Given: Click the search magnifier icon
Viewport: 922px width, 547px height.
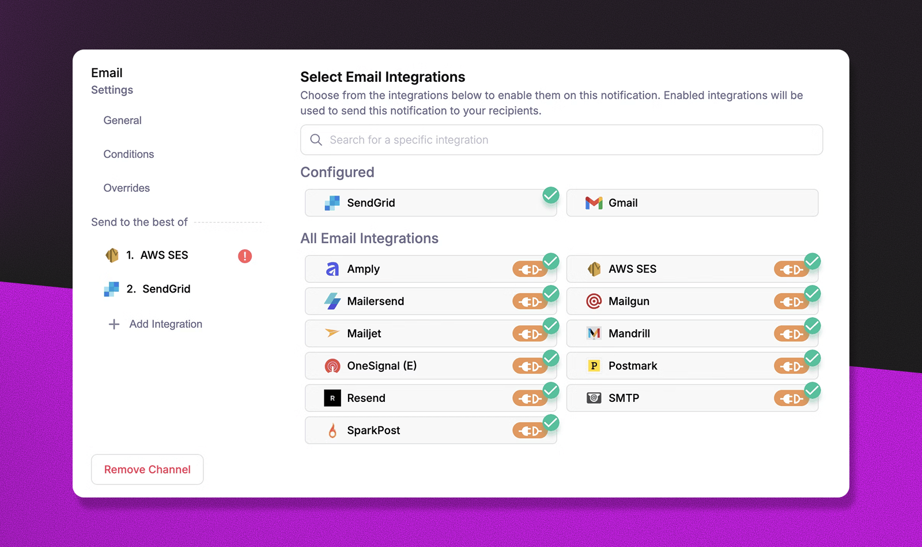Looking at the screenshot, I should click(x=316, y=140).
